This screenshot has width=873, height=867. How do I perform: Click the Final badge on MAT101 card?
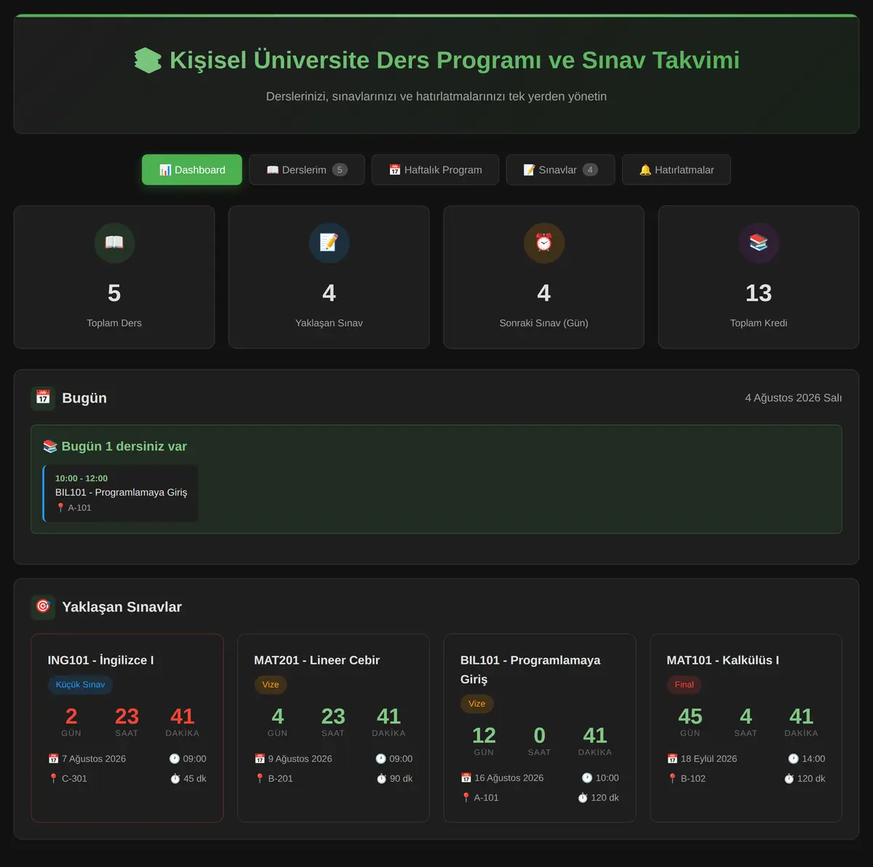tap(684, 684)
